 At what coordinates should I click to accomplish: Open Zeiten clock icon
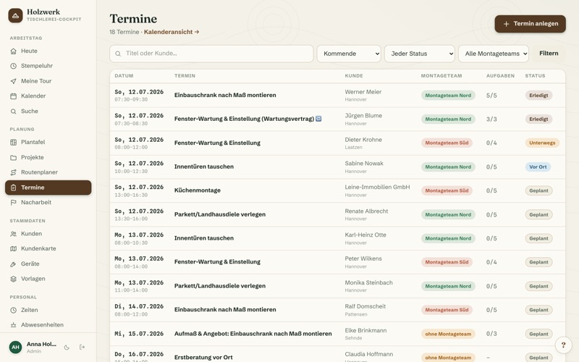coord(13,311)
